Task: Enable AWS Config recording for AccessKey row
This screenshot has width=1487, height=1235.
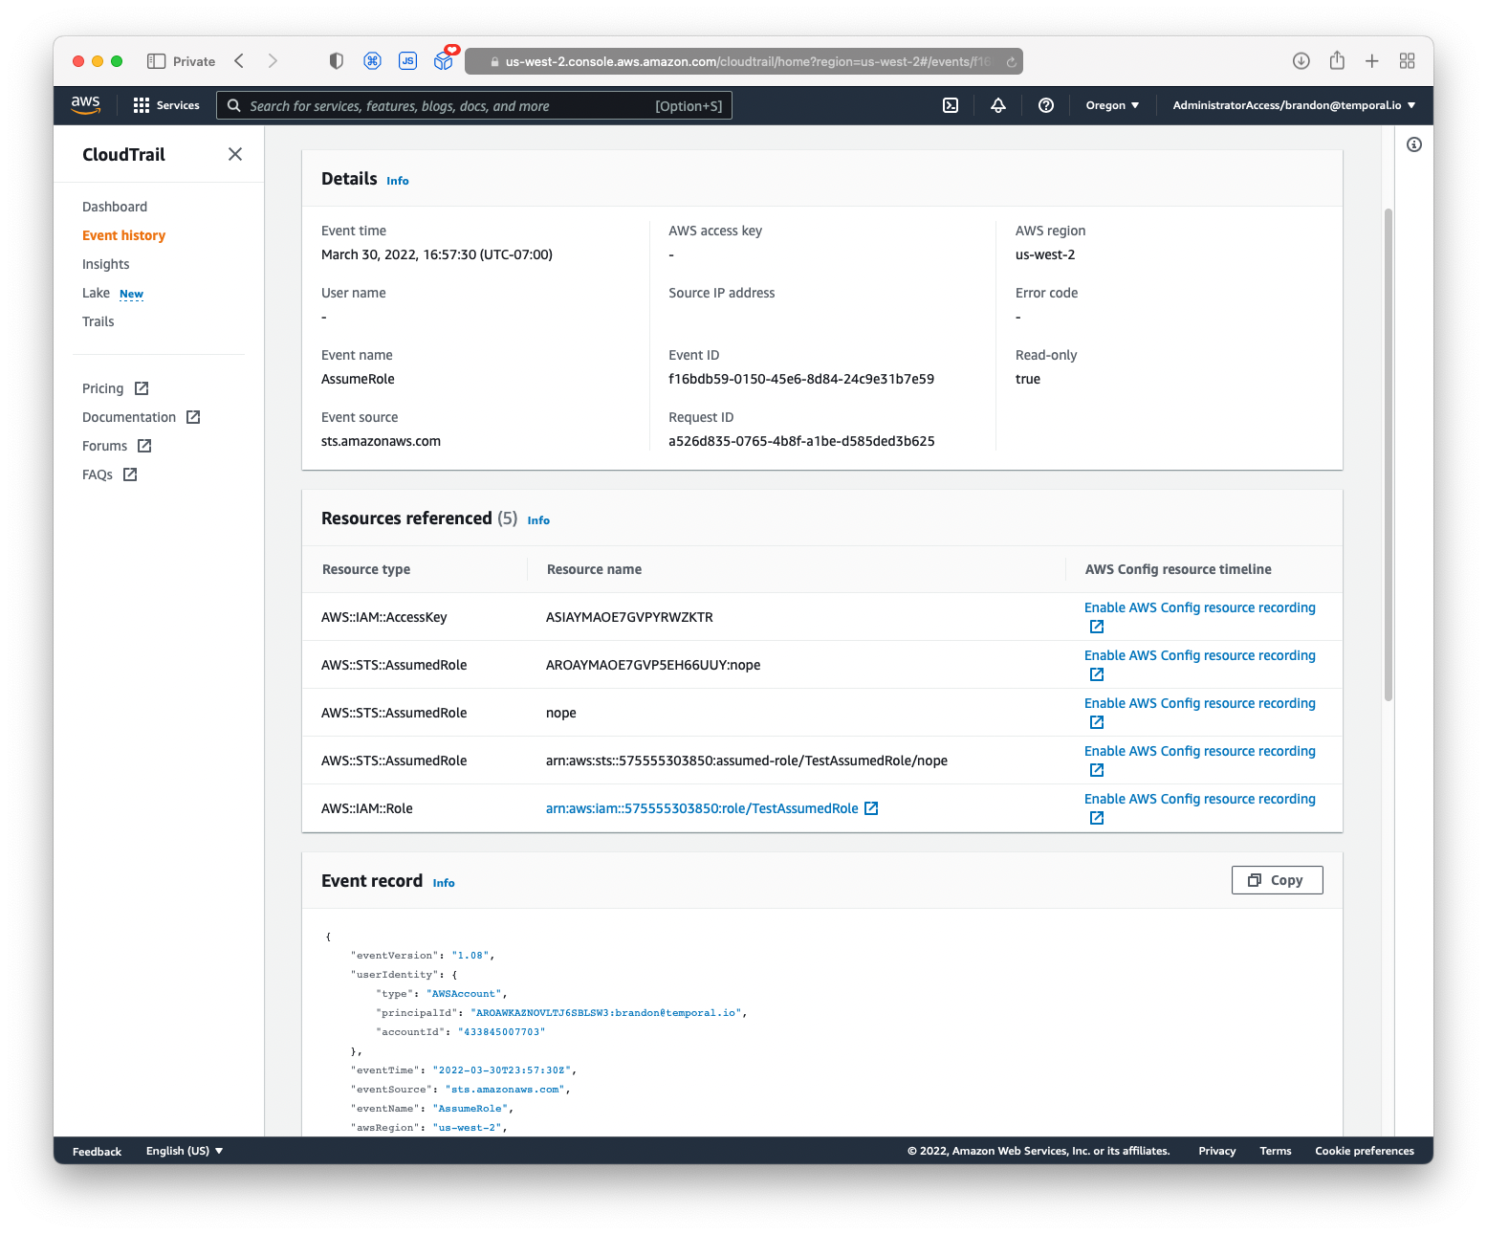Action: [x=1199, y=607]
